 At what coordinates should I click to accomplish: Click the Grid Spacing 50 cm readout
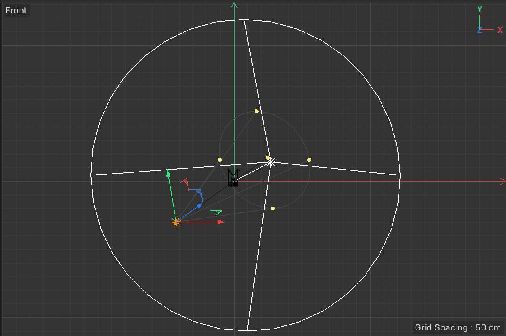(458, 327)
